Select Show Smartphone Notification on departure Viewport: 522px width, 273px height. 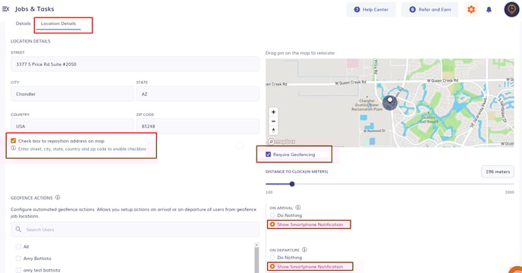tap(272, 267)
